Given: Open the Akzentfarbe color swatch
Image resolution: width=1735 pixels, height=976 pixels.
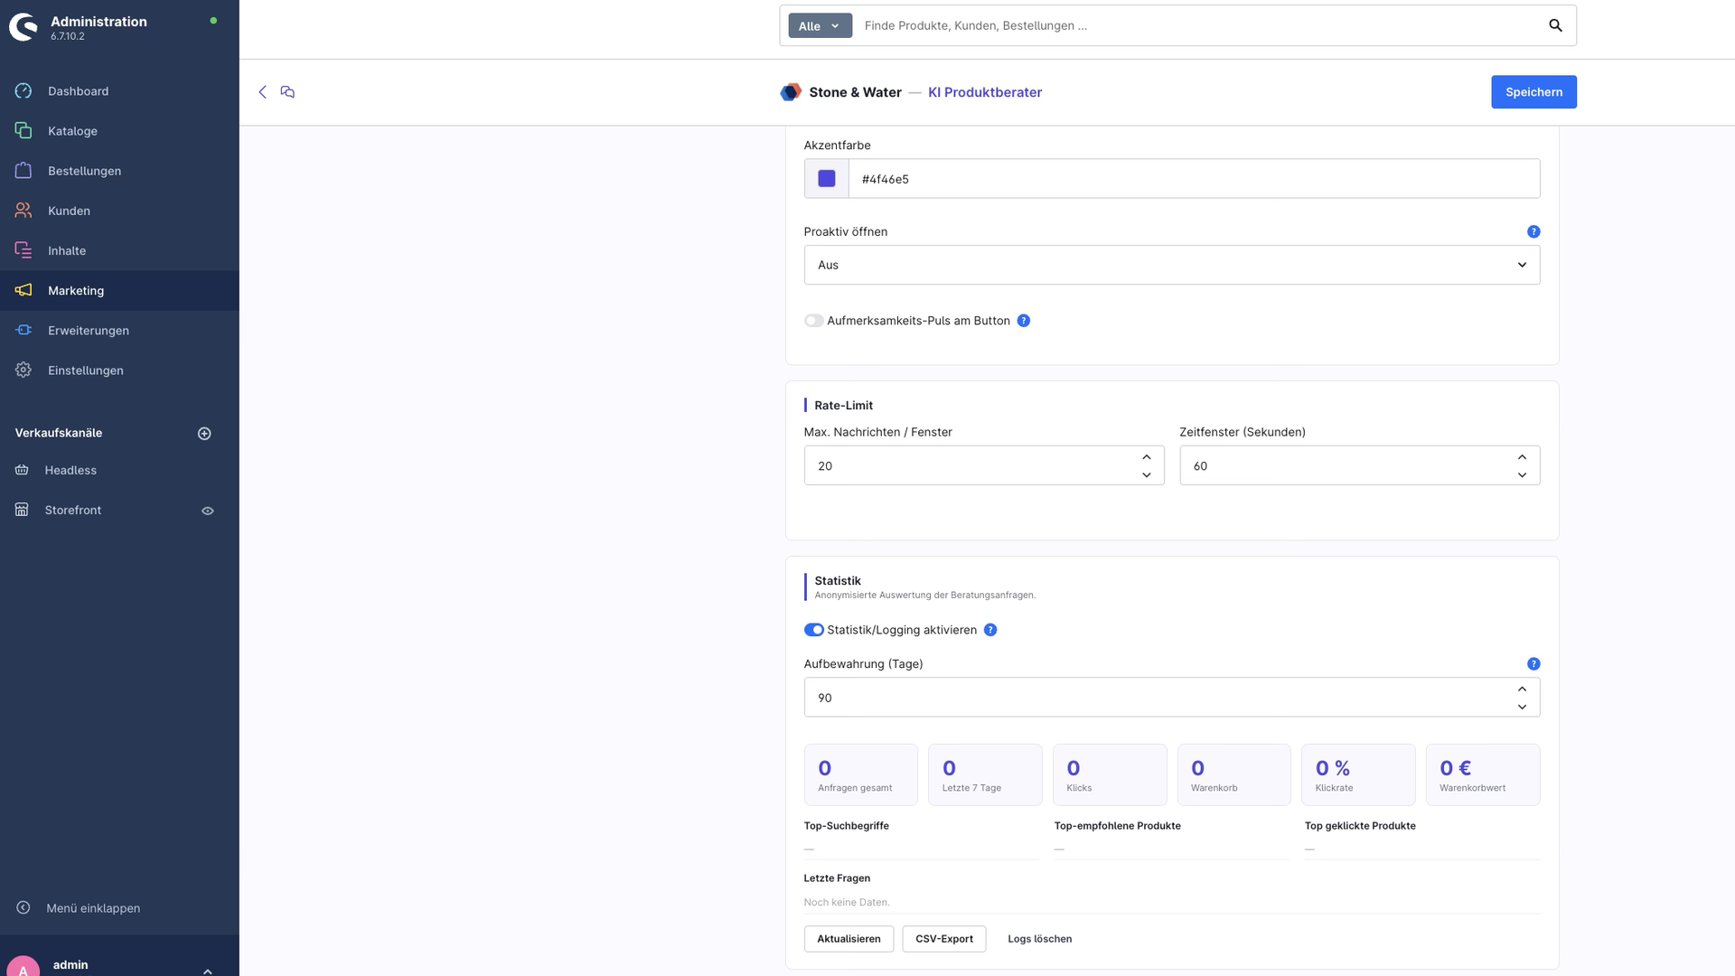Looking at the screenshot, I should click(x=826, y=179).
